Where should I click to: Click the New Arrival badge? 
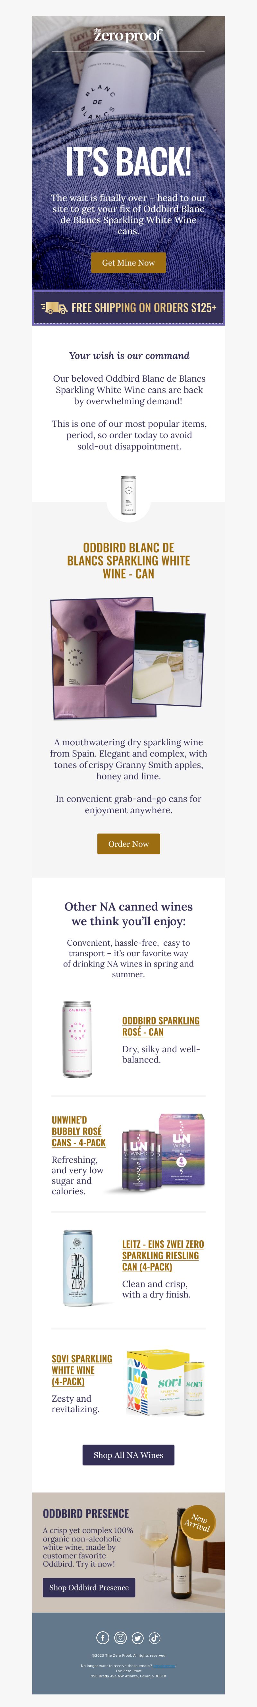[198, 1521]
